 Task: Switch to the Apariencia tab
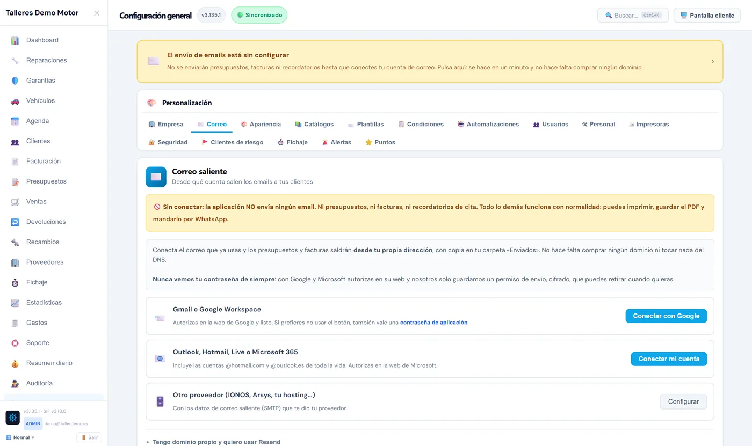tap(261, 125)
